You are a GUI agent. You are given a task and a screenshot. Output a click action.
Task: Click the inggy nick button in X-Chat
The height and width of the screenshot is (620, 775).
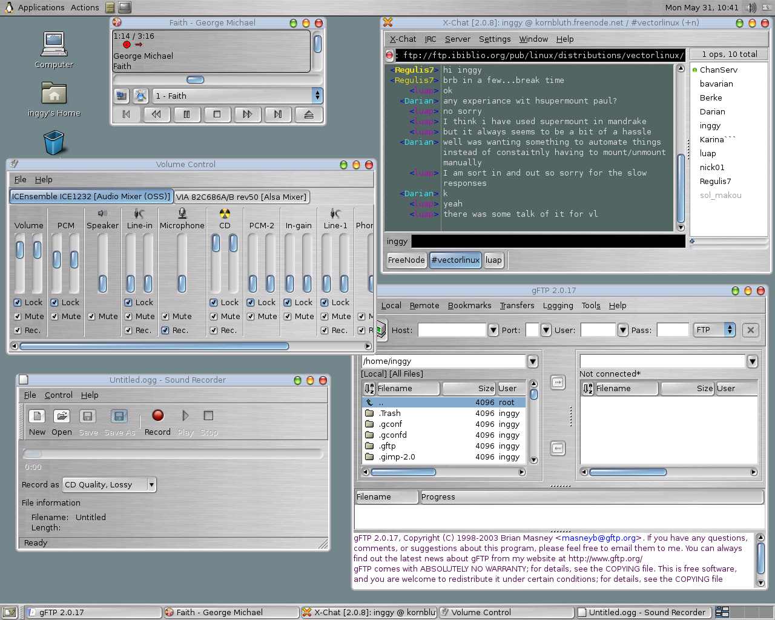coord(397,241)
